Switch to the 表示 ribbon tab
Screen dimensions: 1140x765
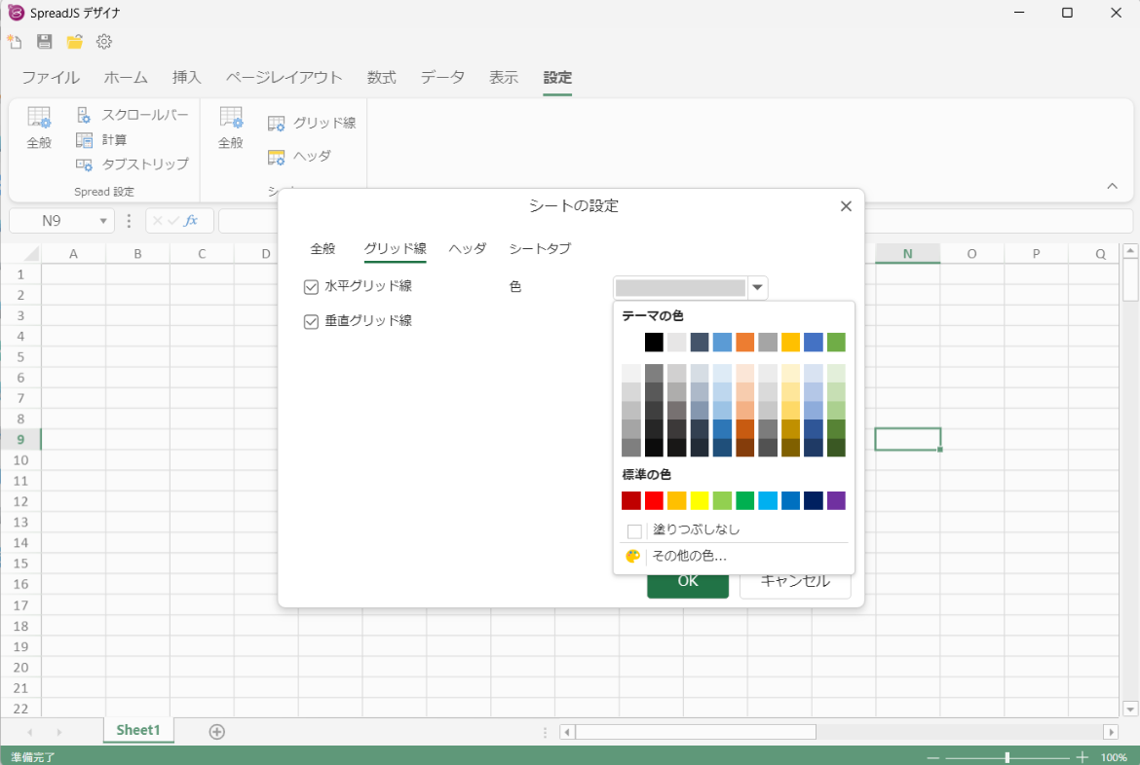pos(504,78)
